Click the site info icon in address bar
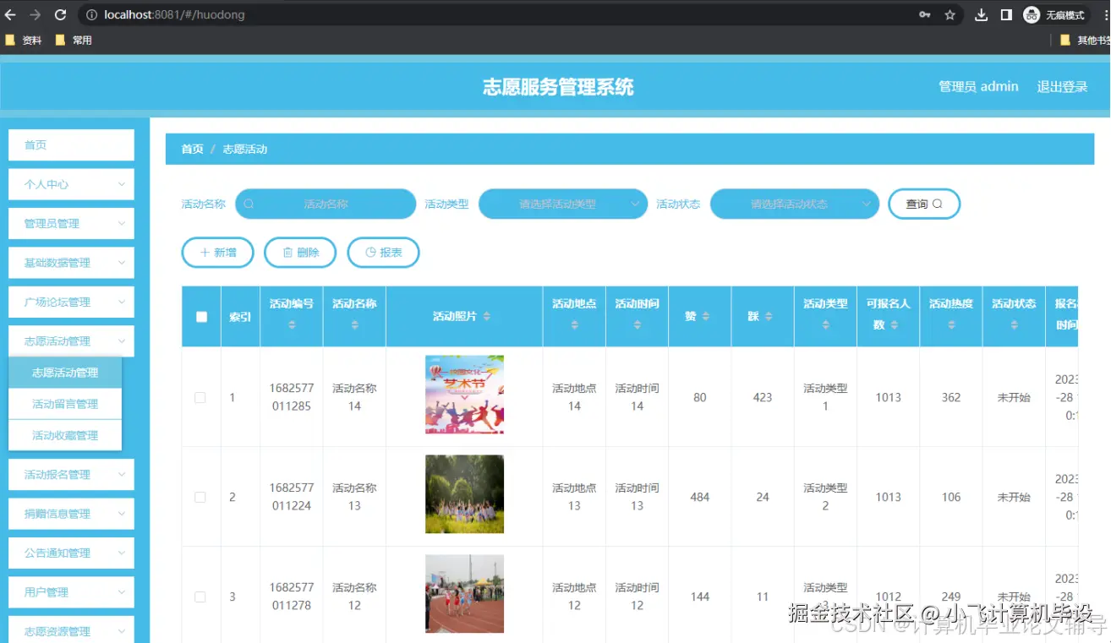Screen dimensions: 1111x643 tap(92, 14)
